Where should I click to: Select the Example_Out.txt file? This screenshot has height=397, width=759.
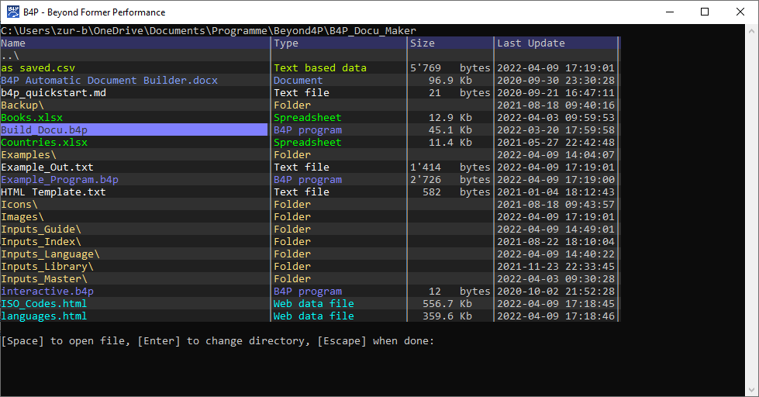[x=47, y=167]
